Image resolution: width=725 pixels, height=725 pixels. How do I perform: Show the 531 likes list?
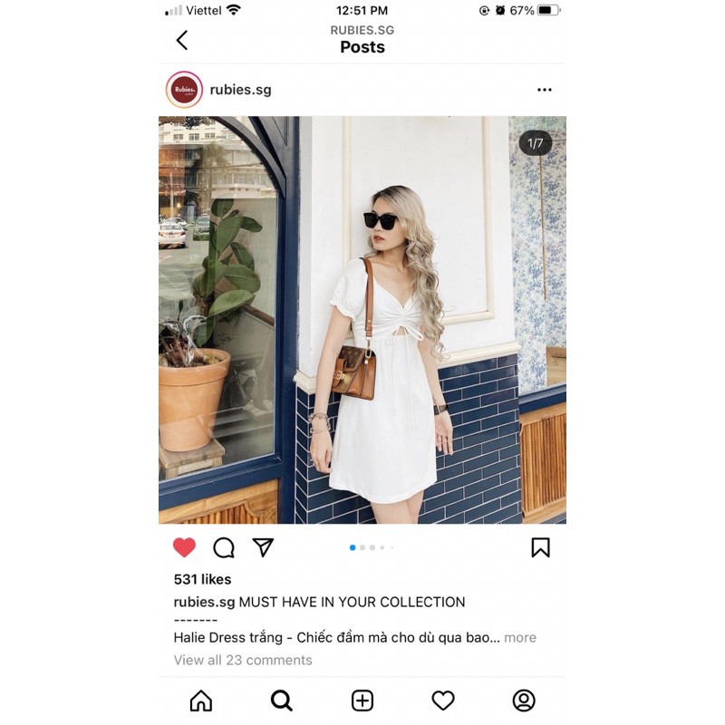pos(202,579)
